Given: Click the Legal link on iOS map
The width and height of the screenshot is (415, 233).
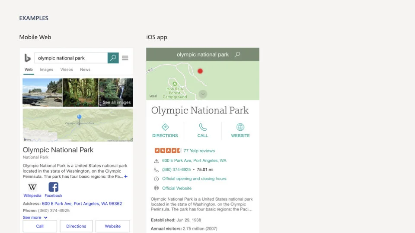Looking at the screenshot, I should (x=153, y=96).
